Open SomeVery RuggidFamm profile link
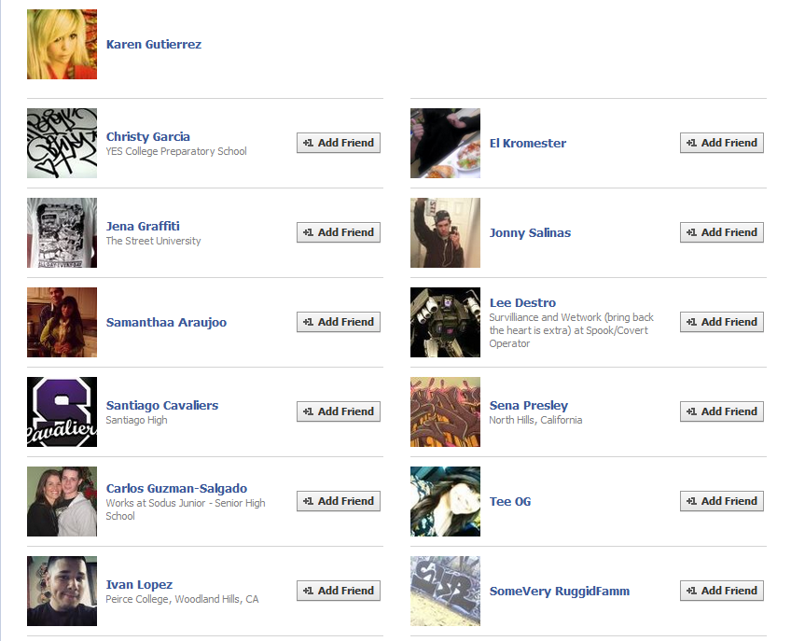This screenshot has width=791, height=641. pos(560,591)
